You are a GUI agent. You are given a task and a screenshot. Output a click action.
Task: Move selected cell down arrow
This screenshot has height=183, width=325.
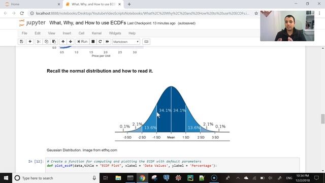pyautogui.click(x=71, y=42)
